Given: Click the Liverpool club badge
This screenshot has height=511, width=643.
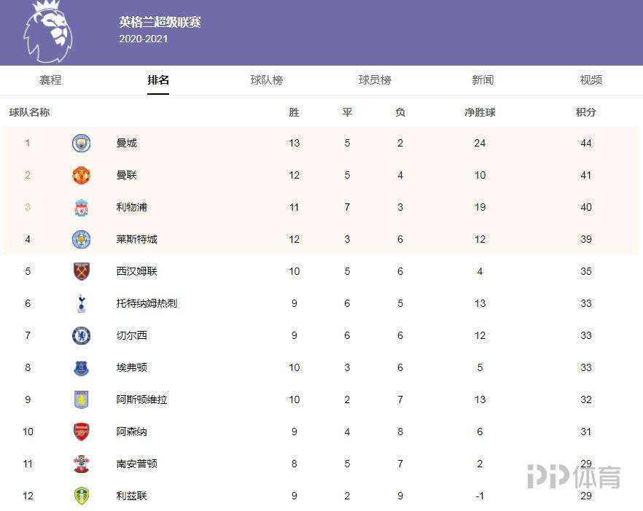Looking at the screenshot, I should click(81, 207).
